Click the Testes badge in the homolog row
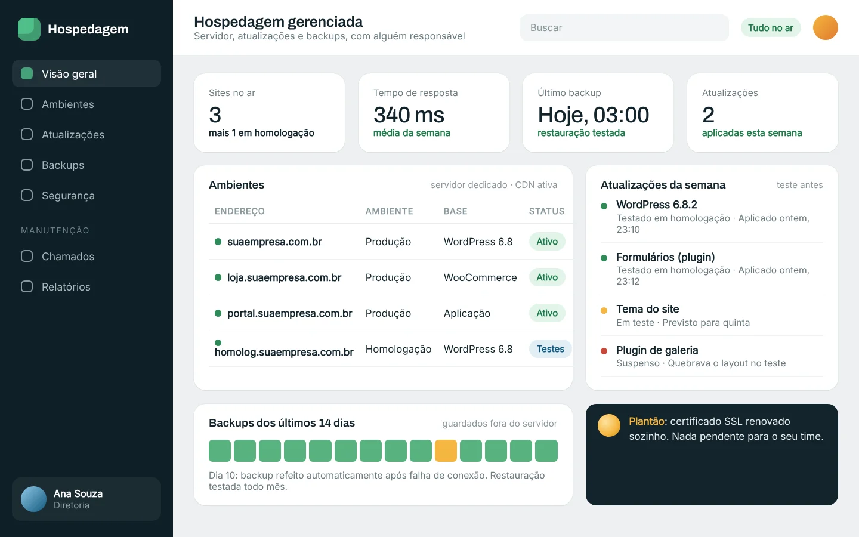This screenshot has width=859, height=537. (x=550, y=349)
